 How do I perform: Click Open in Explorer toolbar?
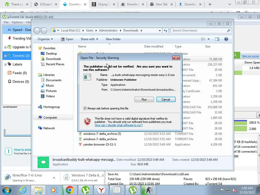point(67,39)
